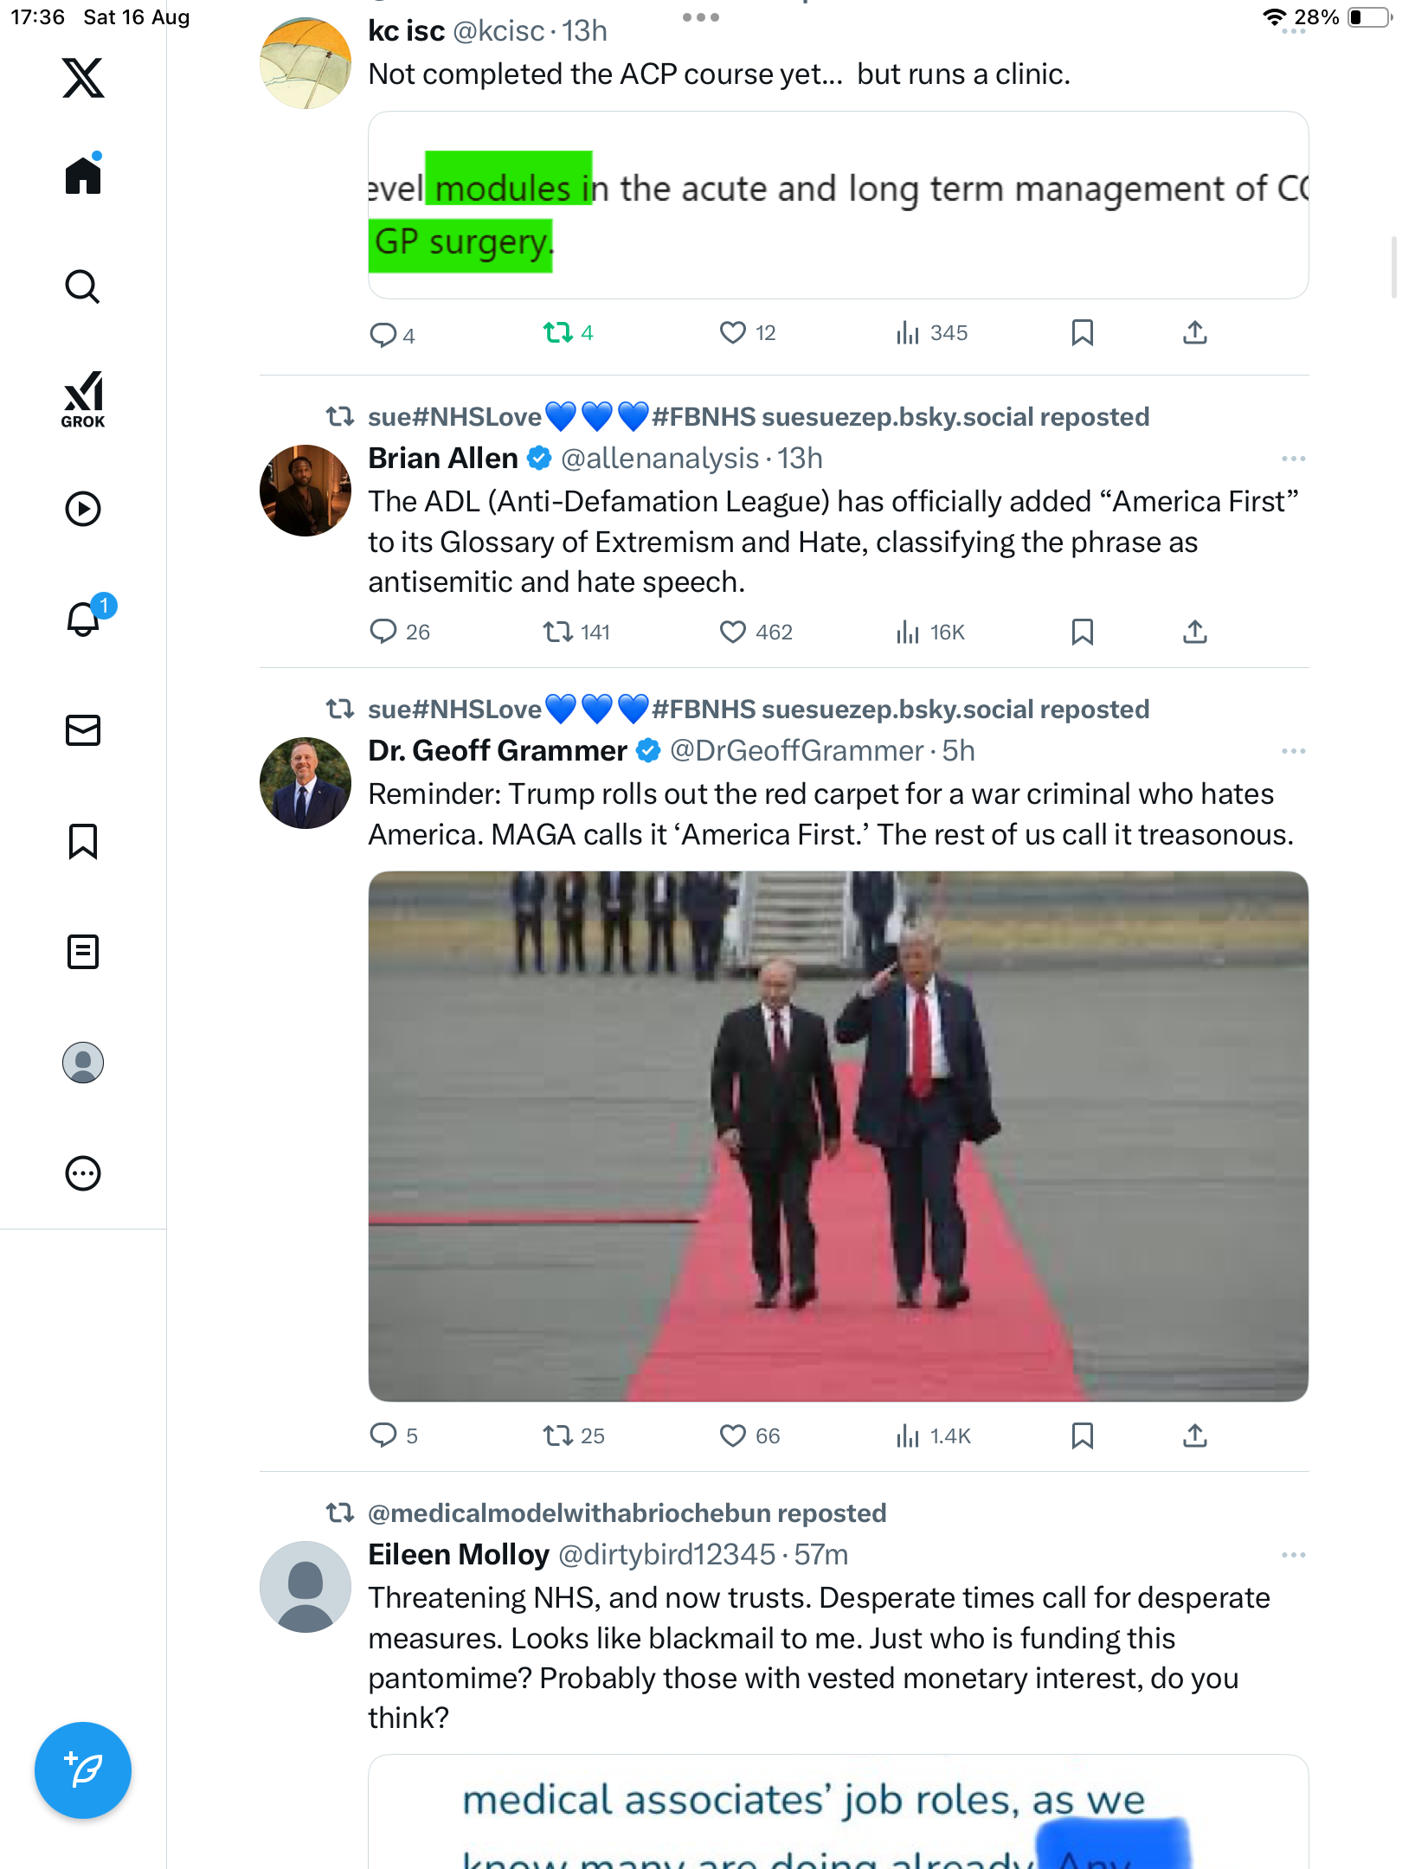Open @DrGeoffGrammer profile handle link
This screenshot has height=1869, width=1402.
coord(796,751)
